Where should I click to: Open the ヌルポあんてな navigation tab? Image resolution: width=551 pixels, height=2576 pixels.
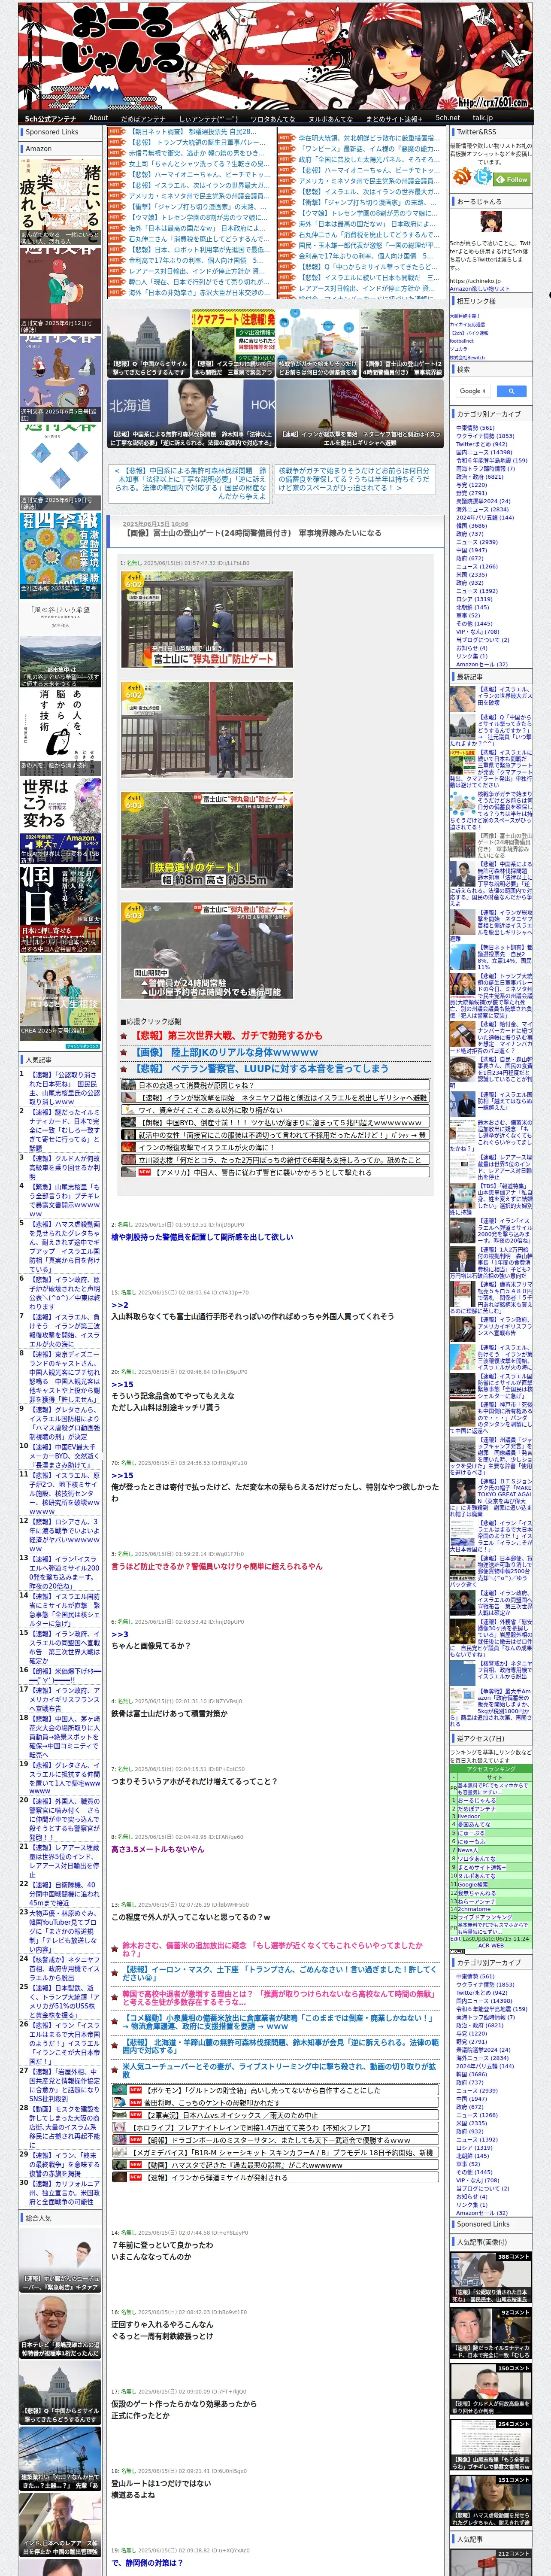[x=331, y=118]
